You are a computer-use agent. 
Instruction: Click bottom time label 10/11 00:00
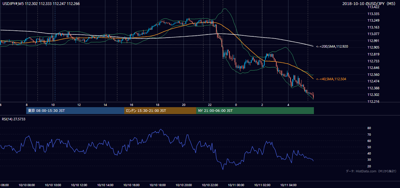[x=236, y=185]
